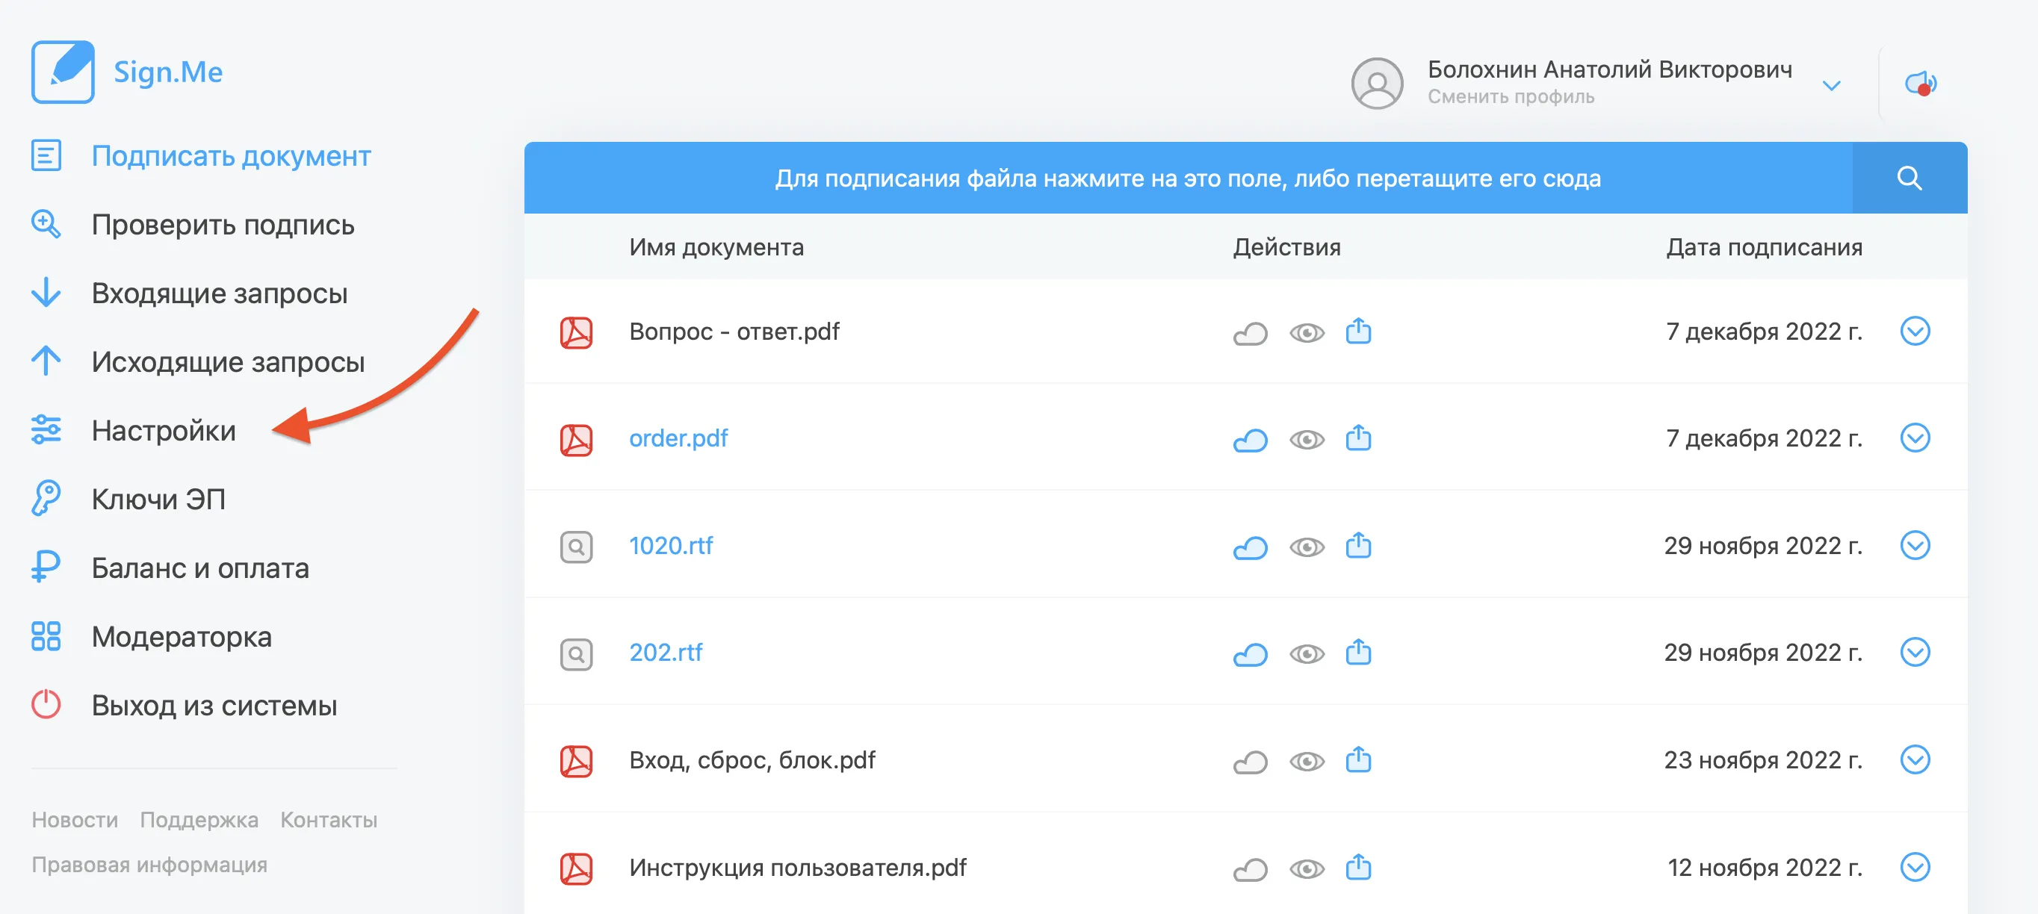Open Исходящие запросы in sidebar

[228, 362]
